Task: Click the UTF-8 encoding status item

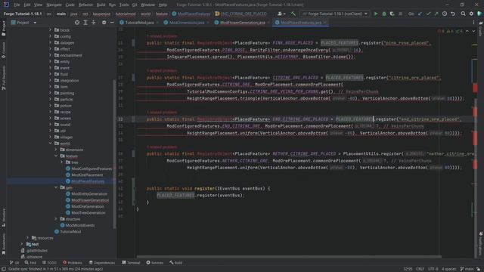Action: pyautogui.click(x=433, y=269)
